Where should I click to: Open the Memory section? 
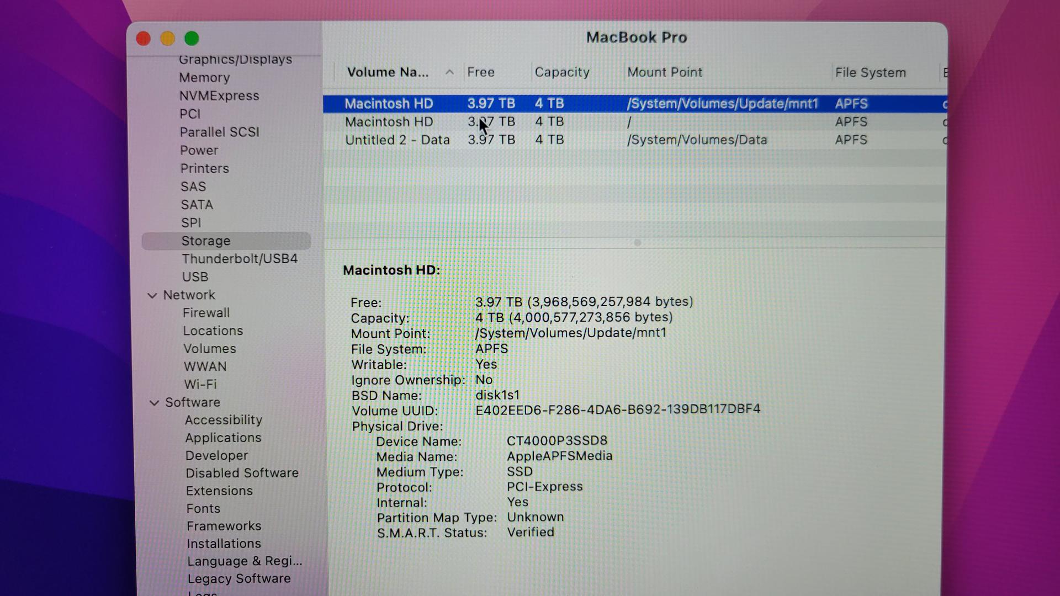coord(204,78)
